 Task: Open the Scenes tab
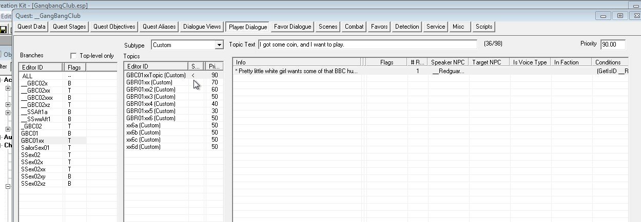[328, 27]
